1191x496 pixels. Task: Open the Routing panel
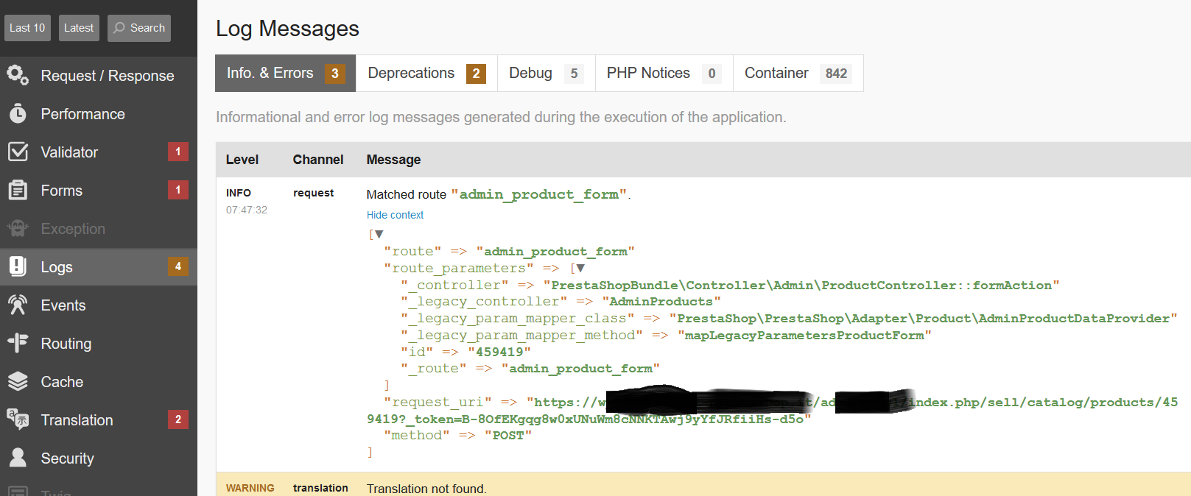click(x=99, y=344)
